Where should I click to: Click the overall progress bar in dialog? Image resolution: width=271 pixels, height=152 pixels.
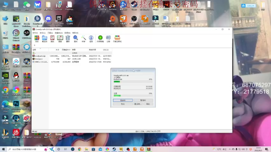click(133, 96)
